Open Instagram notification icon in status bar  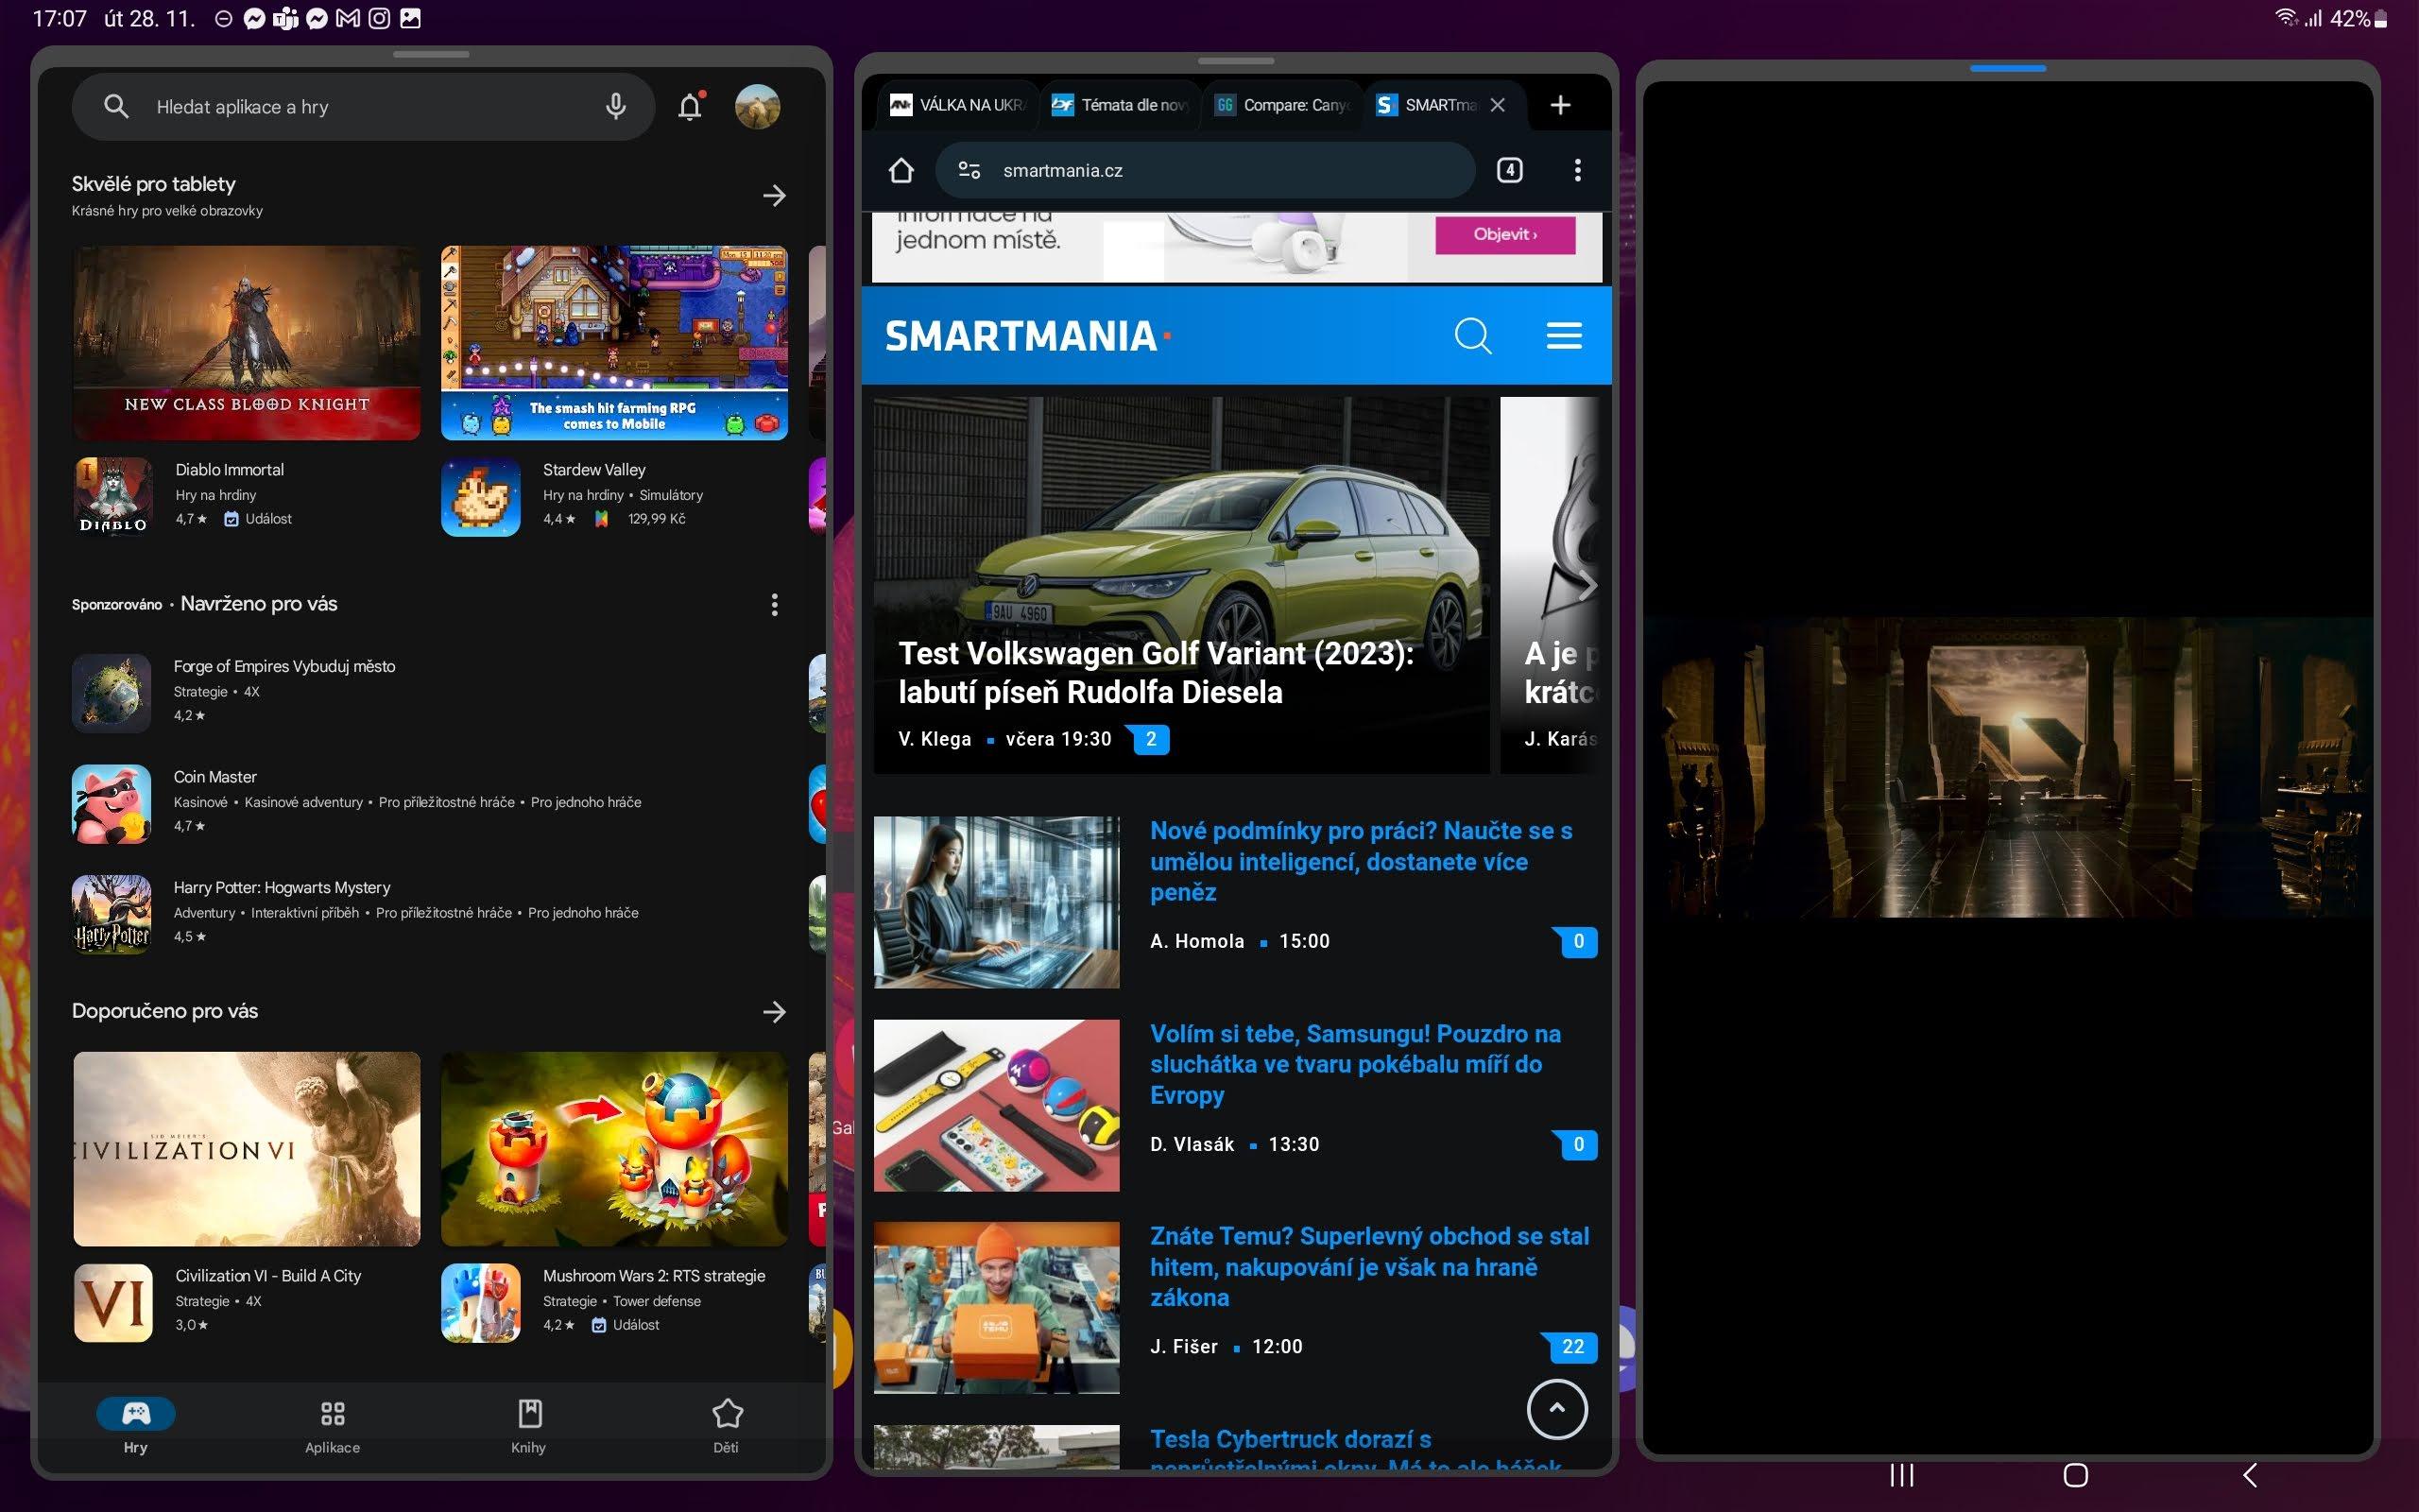click(379, 18)
